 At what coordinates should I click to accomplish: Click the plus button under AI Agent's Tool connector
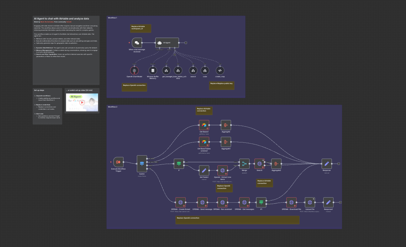(175, 55)
